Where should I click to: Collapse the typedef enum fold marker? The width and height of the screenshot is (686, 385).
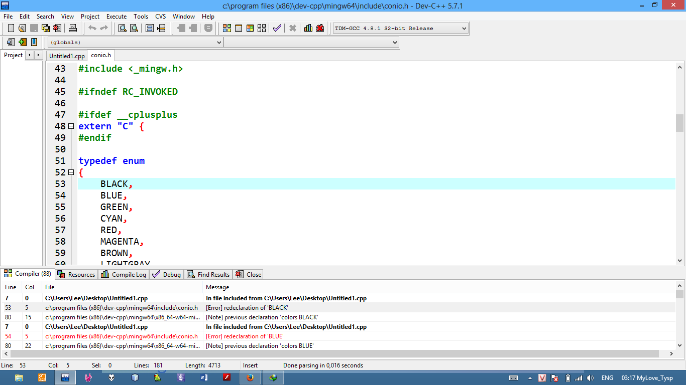pyautogui.click(x=71, y=172)
